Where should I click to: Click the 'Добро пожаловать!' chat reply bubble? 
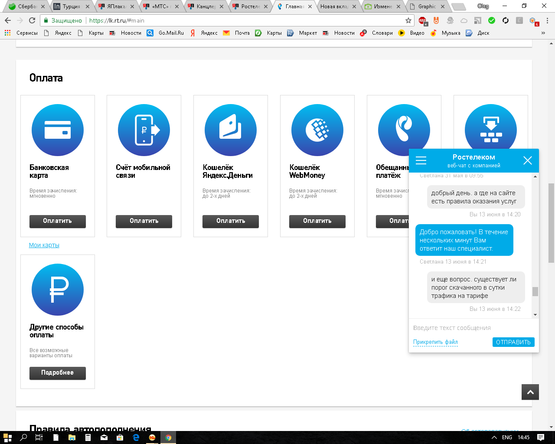pos(464,240)
